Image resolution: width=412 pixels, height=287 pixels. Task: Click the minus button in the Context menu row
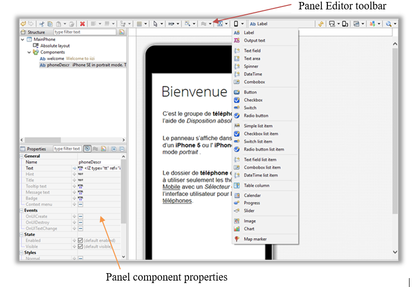tap(81, 204)
